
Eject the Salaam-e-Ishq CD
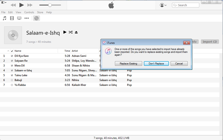[76, 32]
